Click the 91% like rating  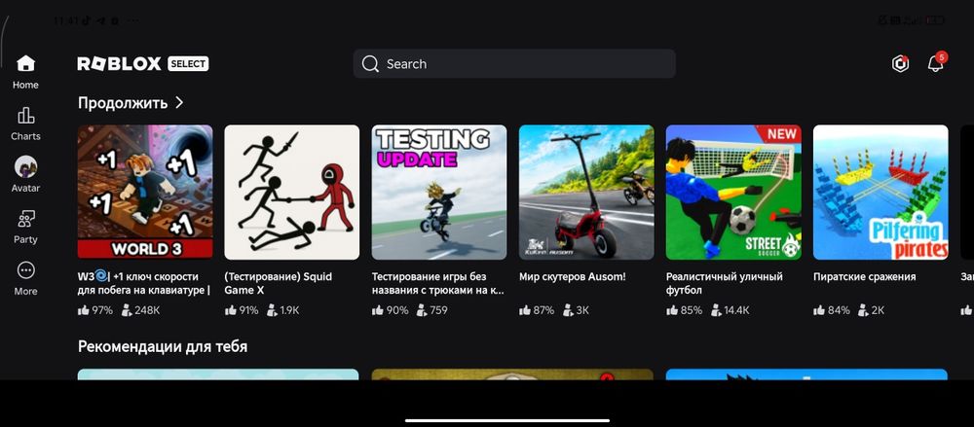tap(242, 310)
